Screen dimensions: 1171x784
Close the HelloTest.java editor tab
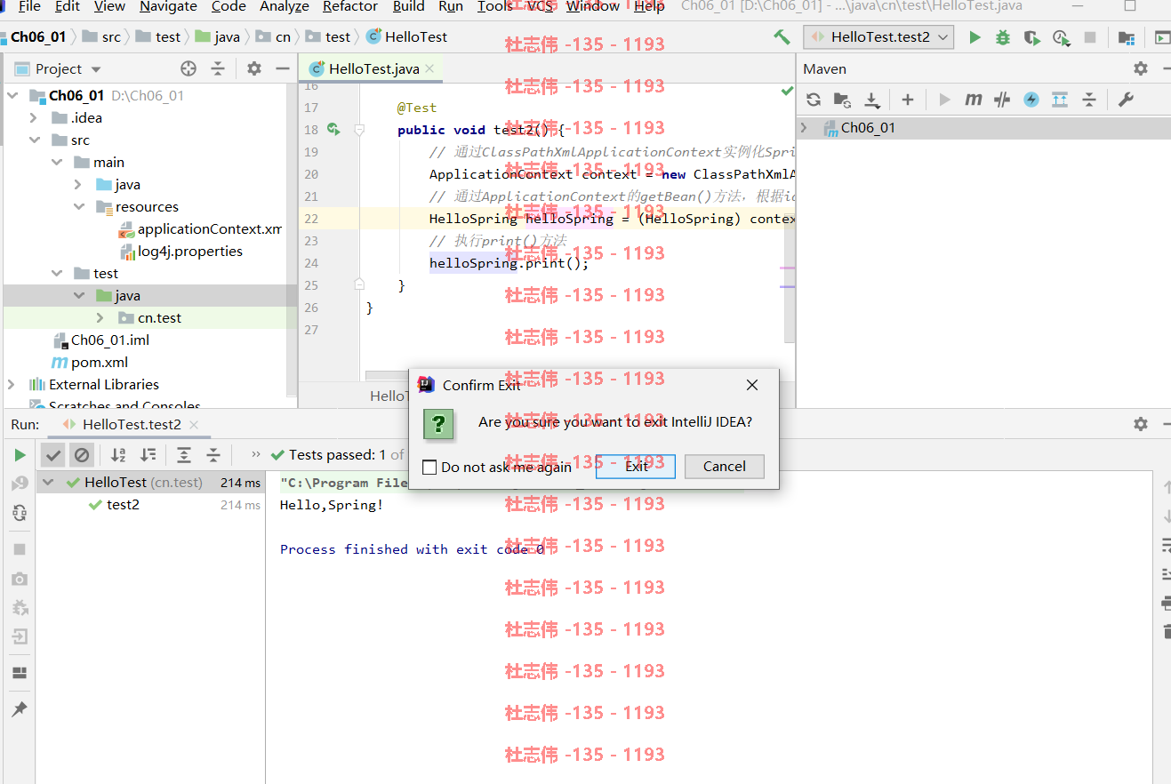click(429, 68)
